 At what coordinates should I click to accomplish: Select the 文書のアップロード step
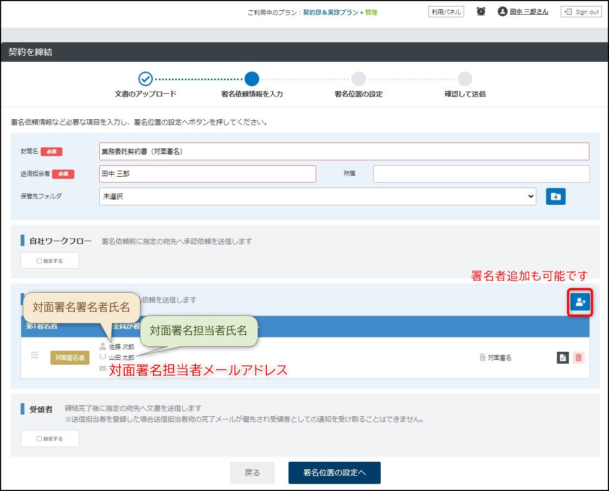coord(145,77)
